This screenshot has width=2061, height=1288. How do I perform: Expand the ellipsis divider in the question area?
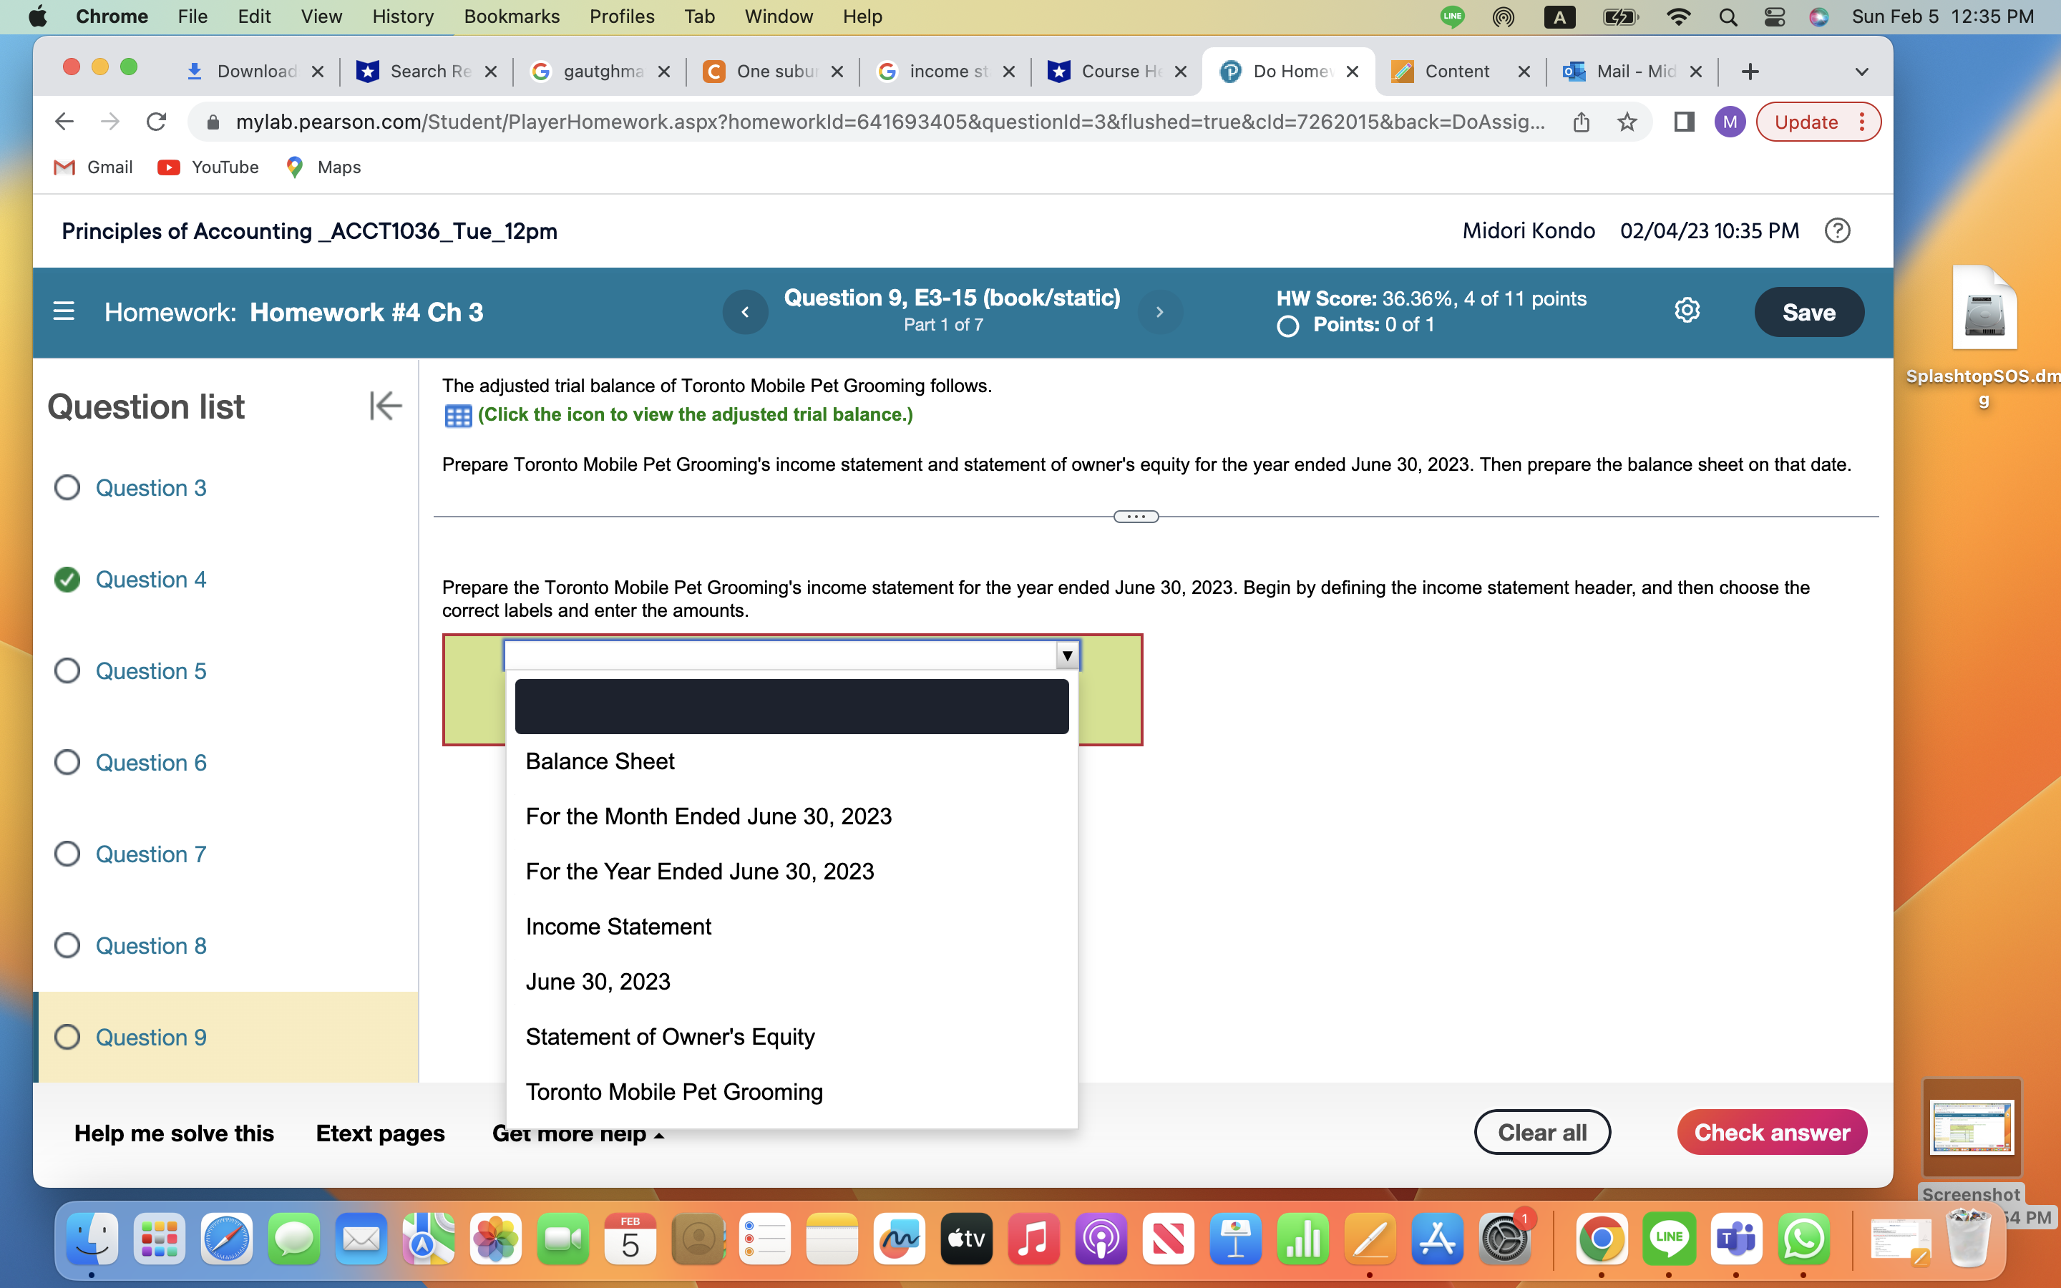coord(1135,515)
